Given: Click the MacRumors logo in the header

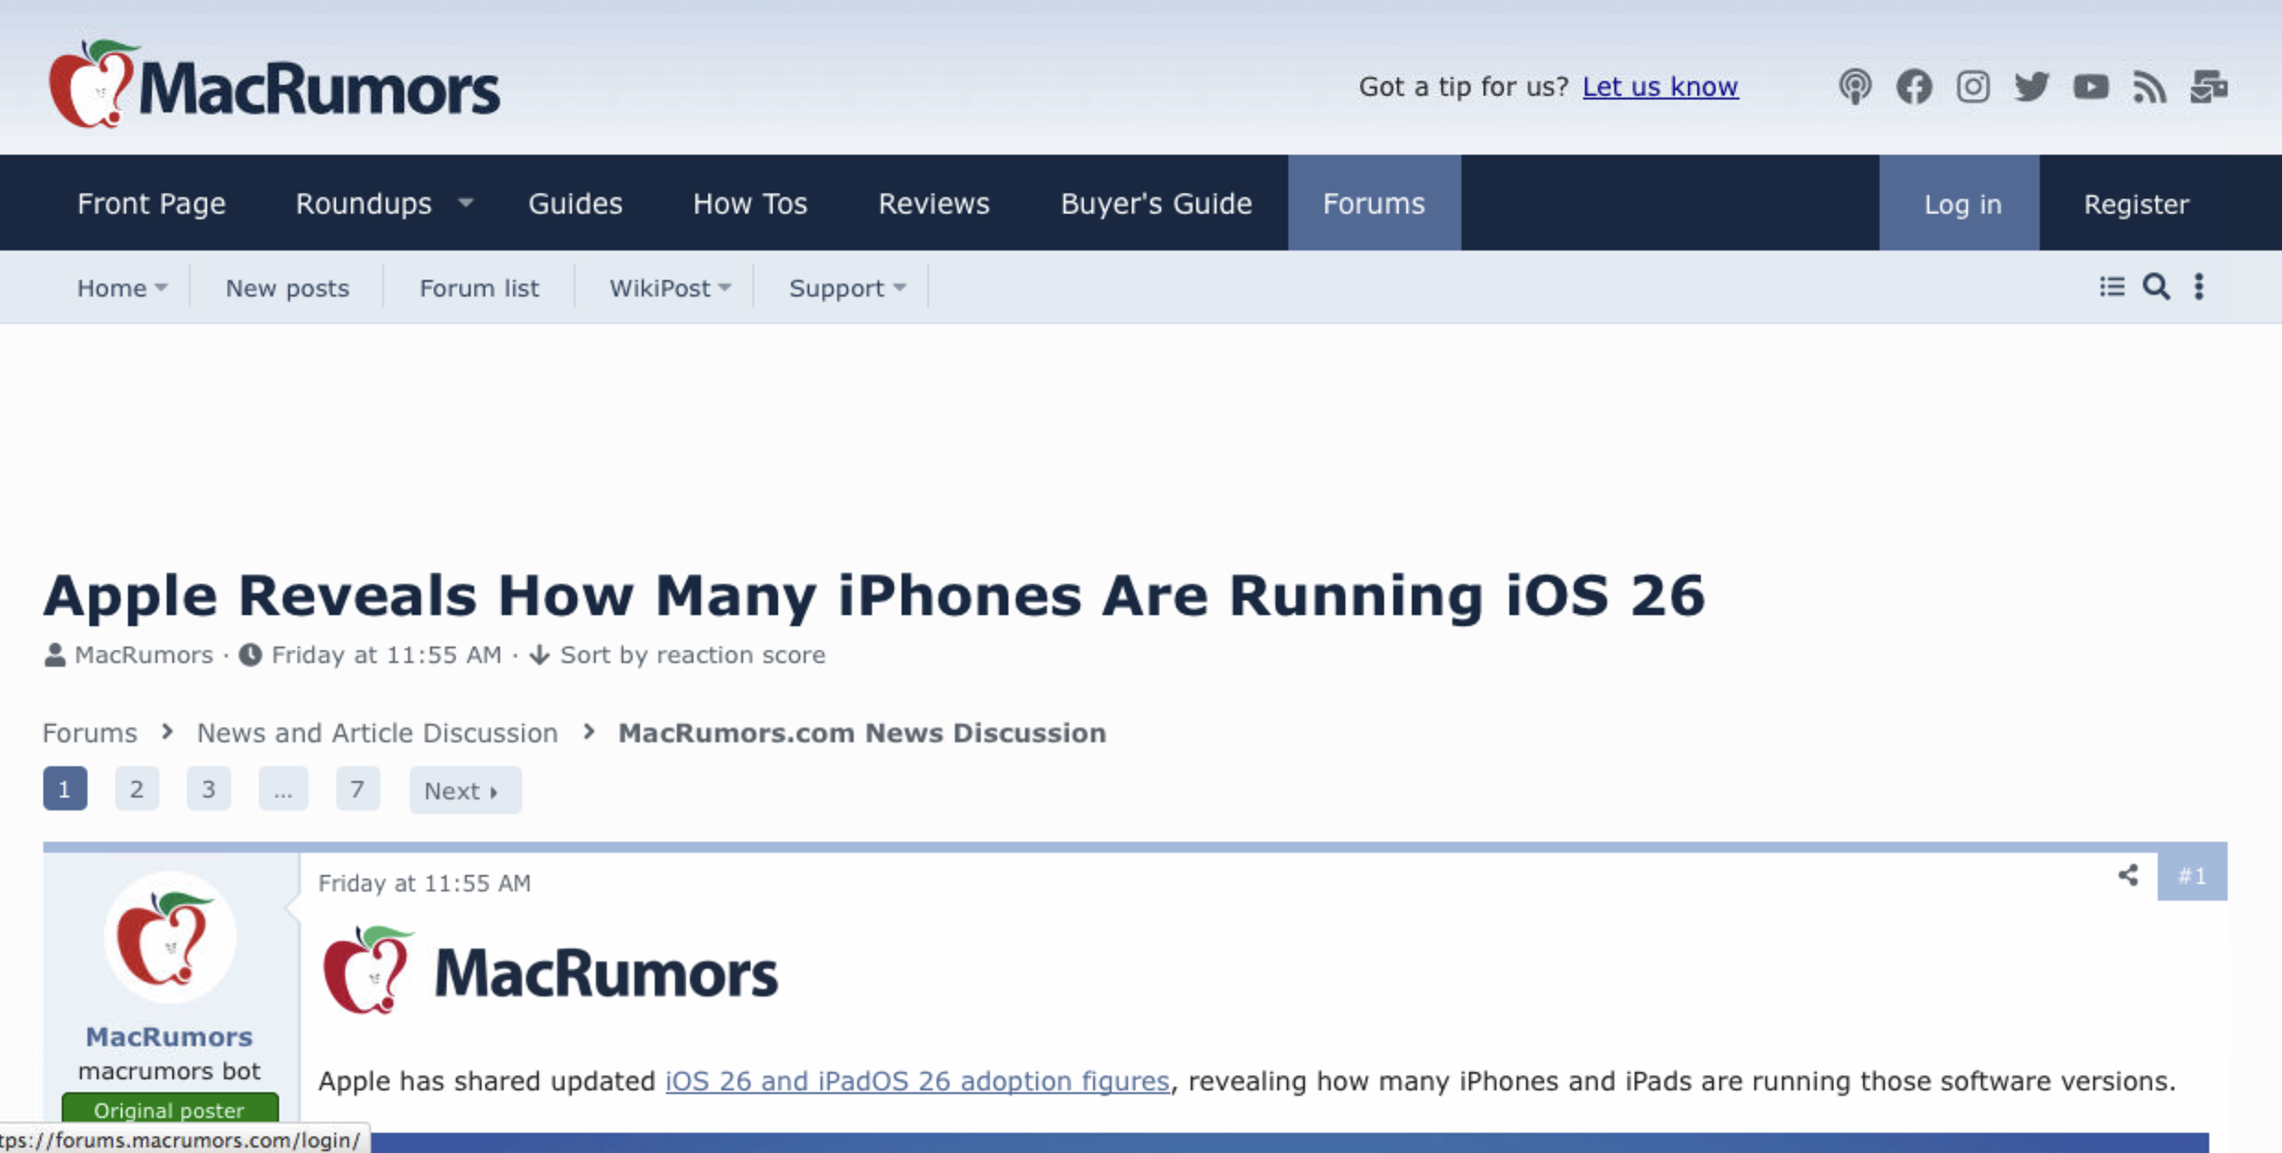Looking at the screenshot, I should click(274, 85).
